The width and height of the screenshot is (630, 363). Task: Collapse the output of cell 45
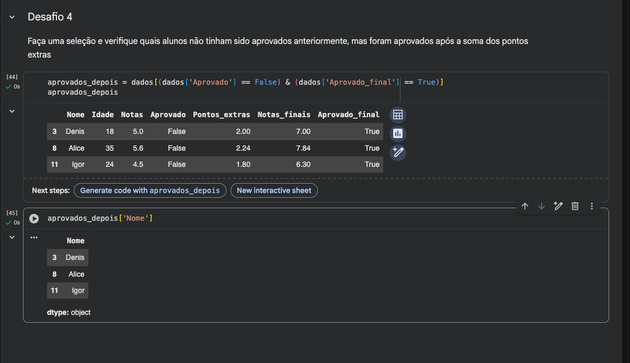point(12,237)
